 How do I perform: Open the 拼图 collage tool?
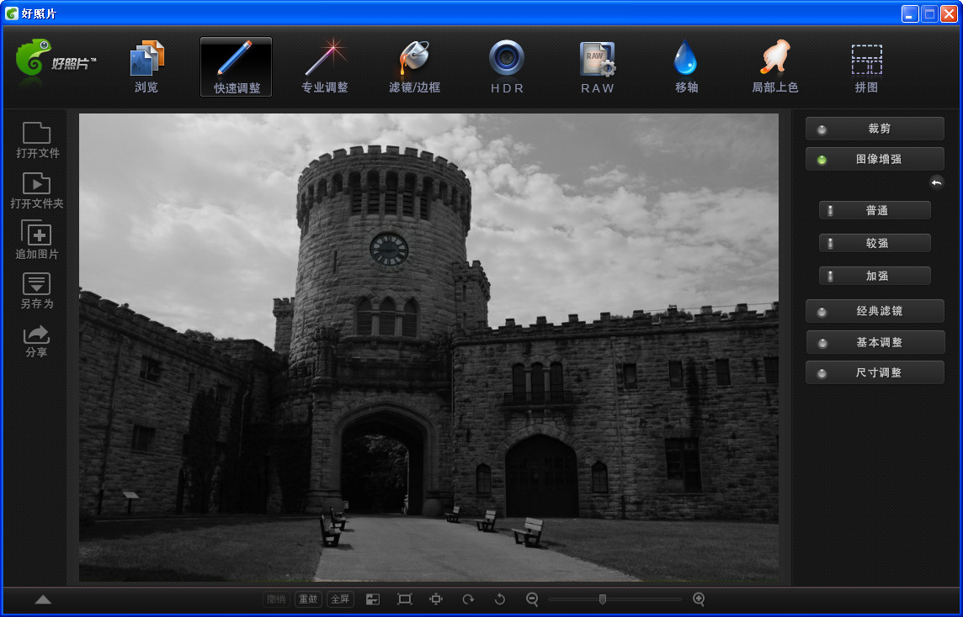(x=866, y=67)
